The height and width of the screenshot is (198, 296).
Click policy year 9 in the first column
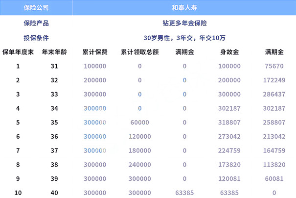[18, 179]
